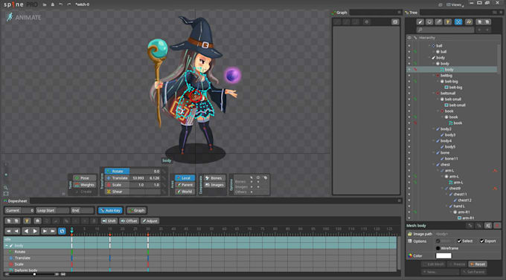
Task: Click the paste icon in Tree toolbar
Action: pyautogui.click(x=487, y=22)
